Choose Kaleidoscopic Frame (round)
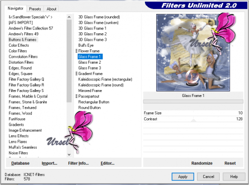The height and width of the screenshot is (185, 249). tap(101, 85)
